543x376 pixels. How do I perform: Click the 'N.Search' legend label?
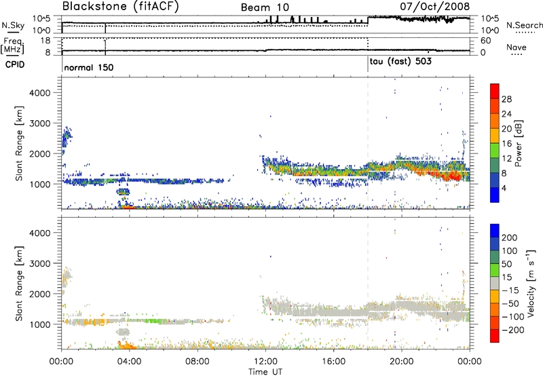tap(524, 25)
